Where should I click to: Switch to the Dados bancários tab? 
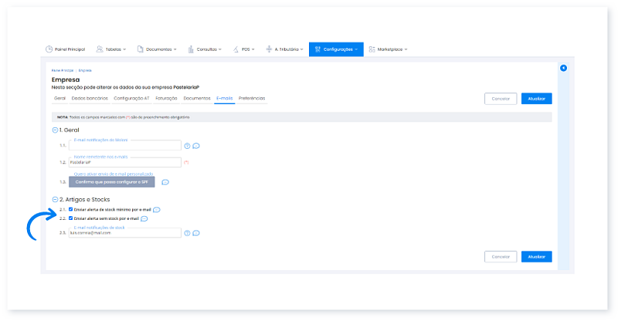pyautogui.click(x=89, y=98)
